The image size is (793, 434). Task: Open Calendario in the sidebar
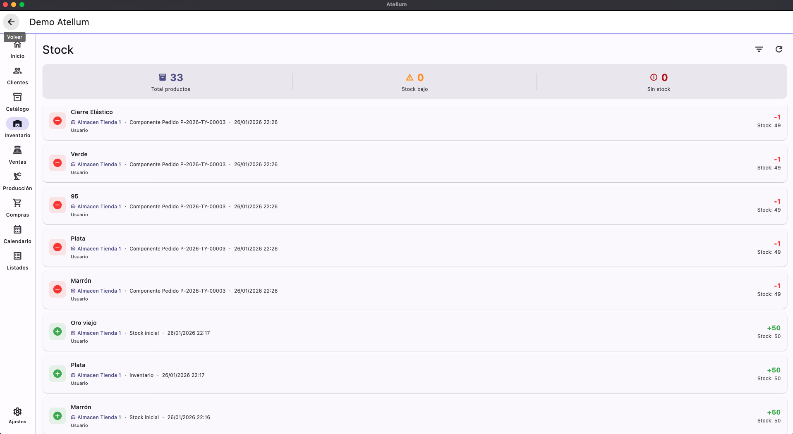click(17, 235)
